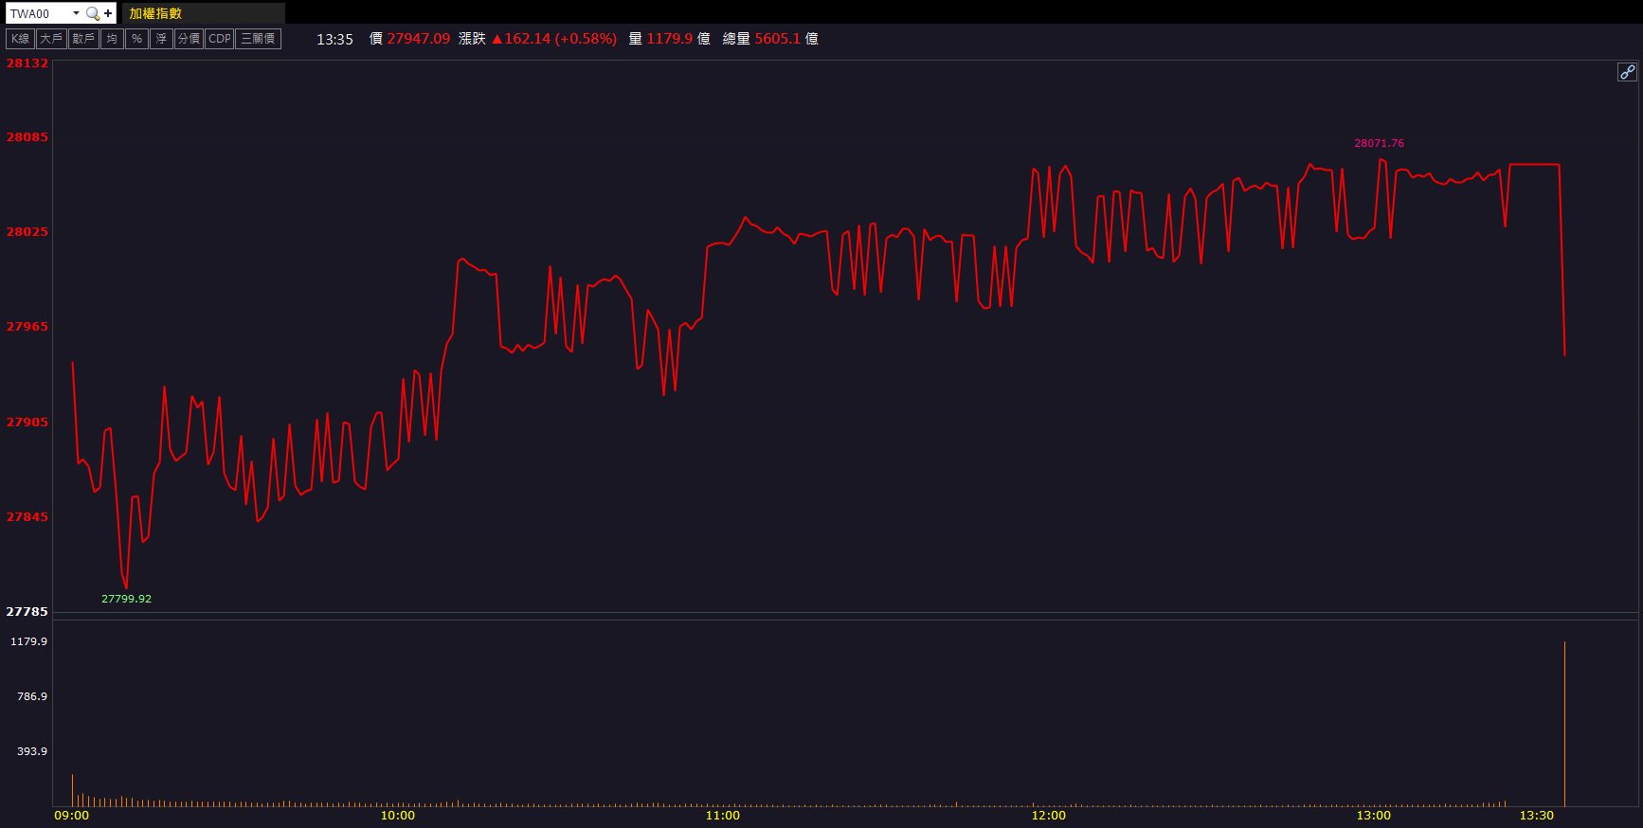Click the magnifier search icon beside TWA00
Viewport: 1643px width, 828px height.
pyautogui.click(x=92, y=13)
